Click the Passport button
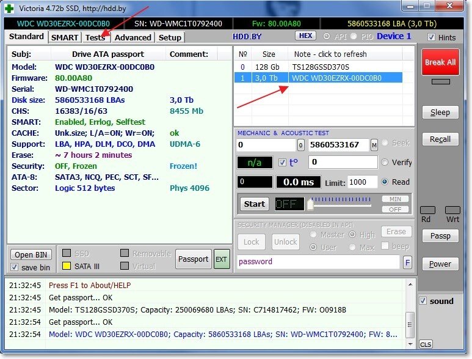Screen dimensions: 472x359 coord(193,259)
